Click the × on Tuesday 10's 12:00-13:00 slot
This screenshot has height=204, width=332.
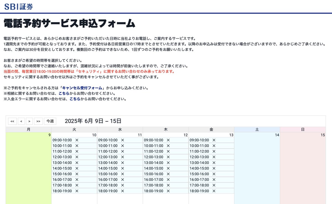(77, 157)
